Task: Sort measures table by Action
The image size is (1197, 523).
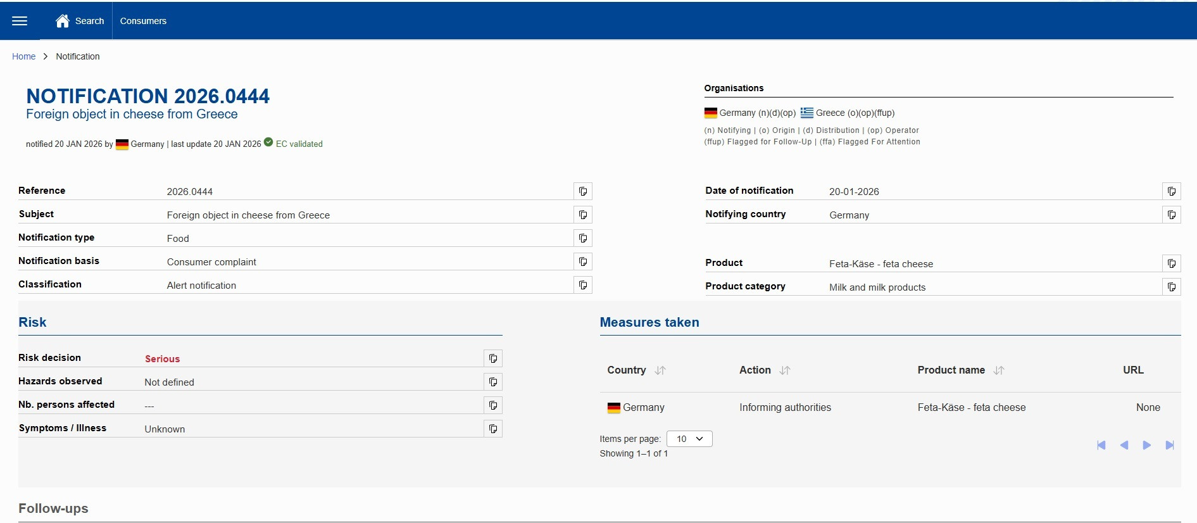Action: click(x=785, y=370)
